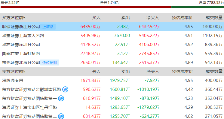The height and width of the screenshot is (119, 224).
Task: Open 华林证券深圳分公司 seat details
Action: click(21, 45)
